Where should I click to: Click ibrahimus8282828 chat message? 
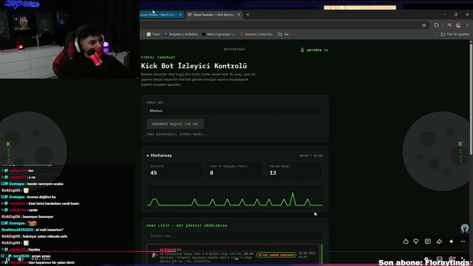click(x=33, y=230)
